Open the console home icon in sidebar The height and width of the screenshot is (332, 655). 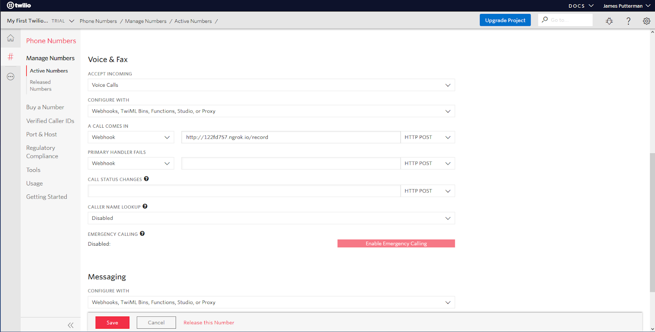pos(11,38)
